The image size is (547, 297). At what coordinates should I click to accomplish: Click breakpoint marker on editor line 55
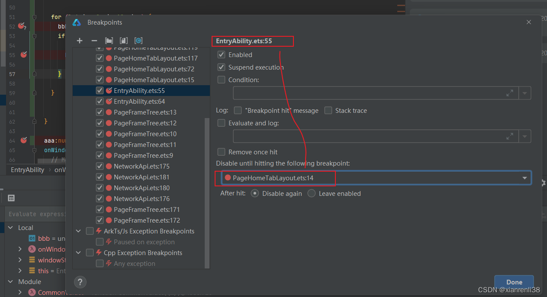(x=24, y=54)
